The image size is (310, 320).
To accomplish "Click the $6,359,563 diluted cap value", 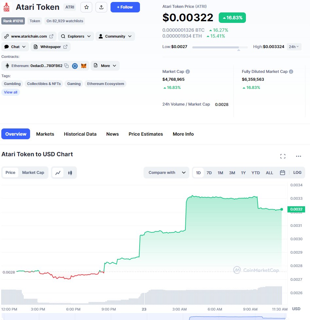I will 253,79.
